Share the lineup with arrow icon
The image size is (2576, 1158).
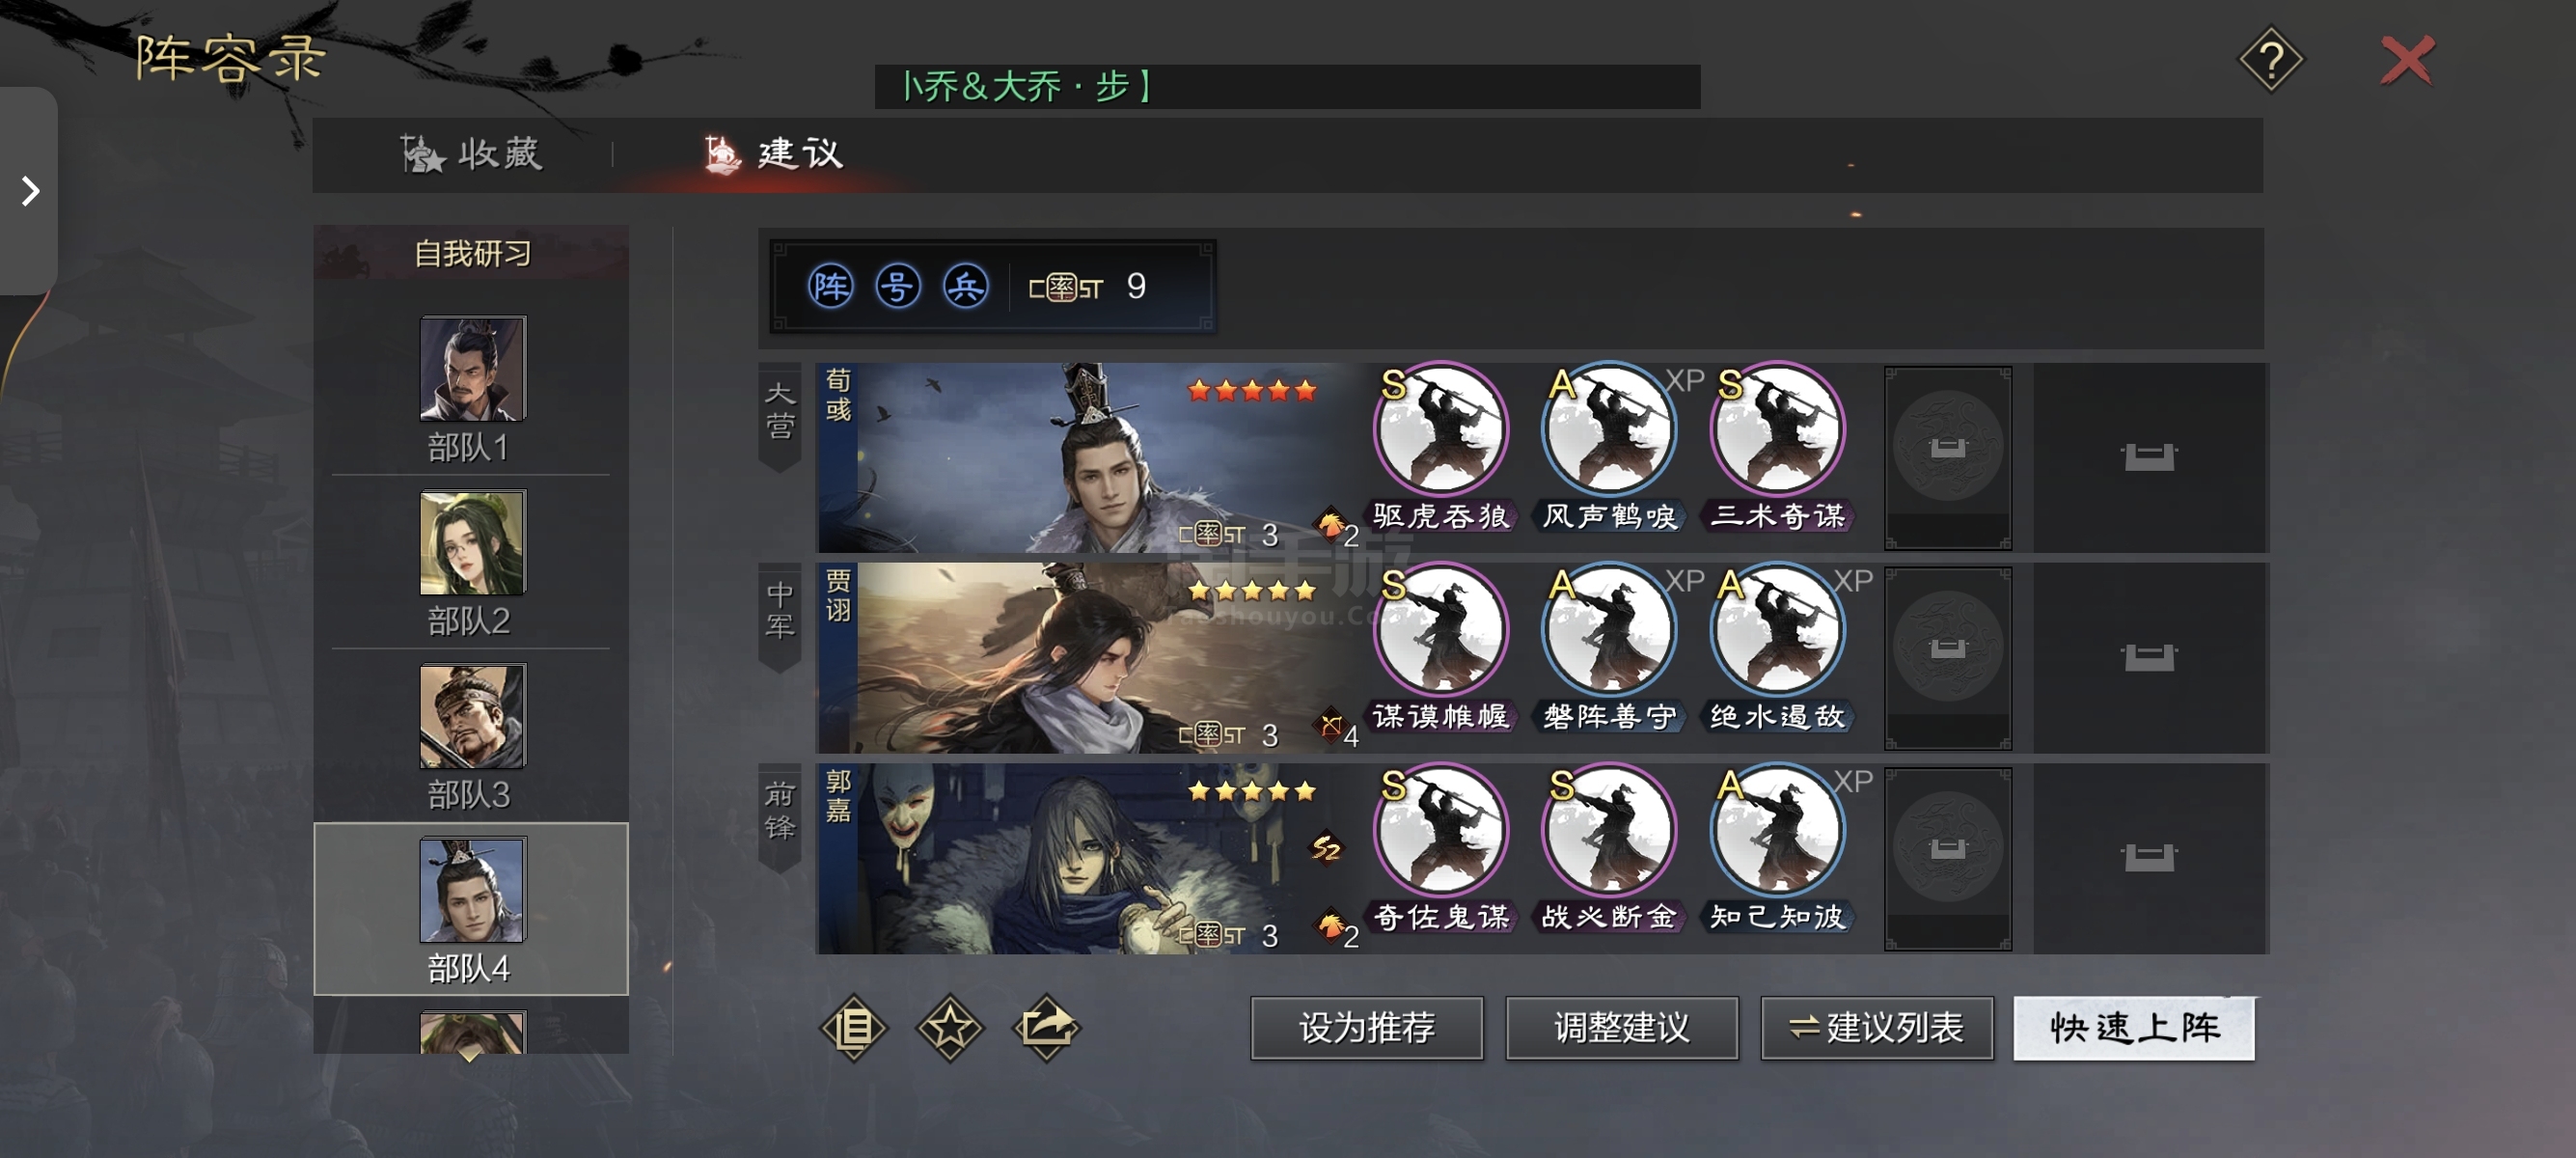tap(1046, 1027)
